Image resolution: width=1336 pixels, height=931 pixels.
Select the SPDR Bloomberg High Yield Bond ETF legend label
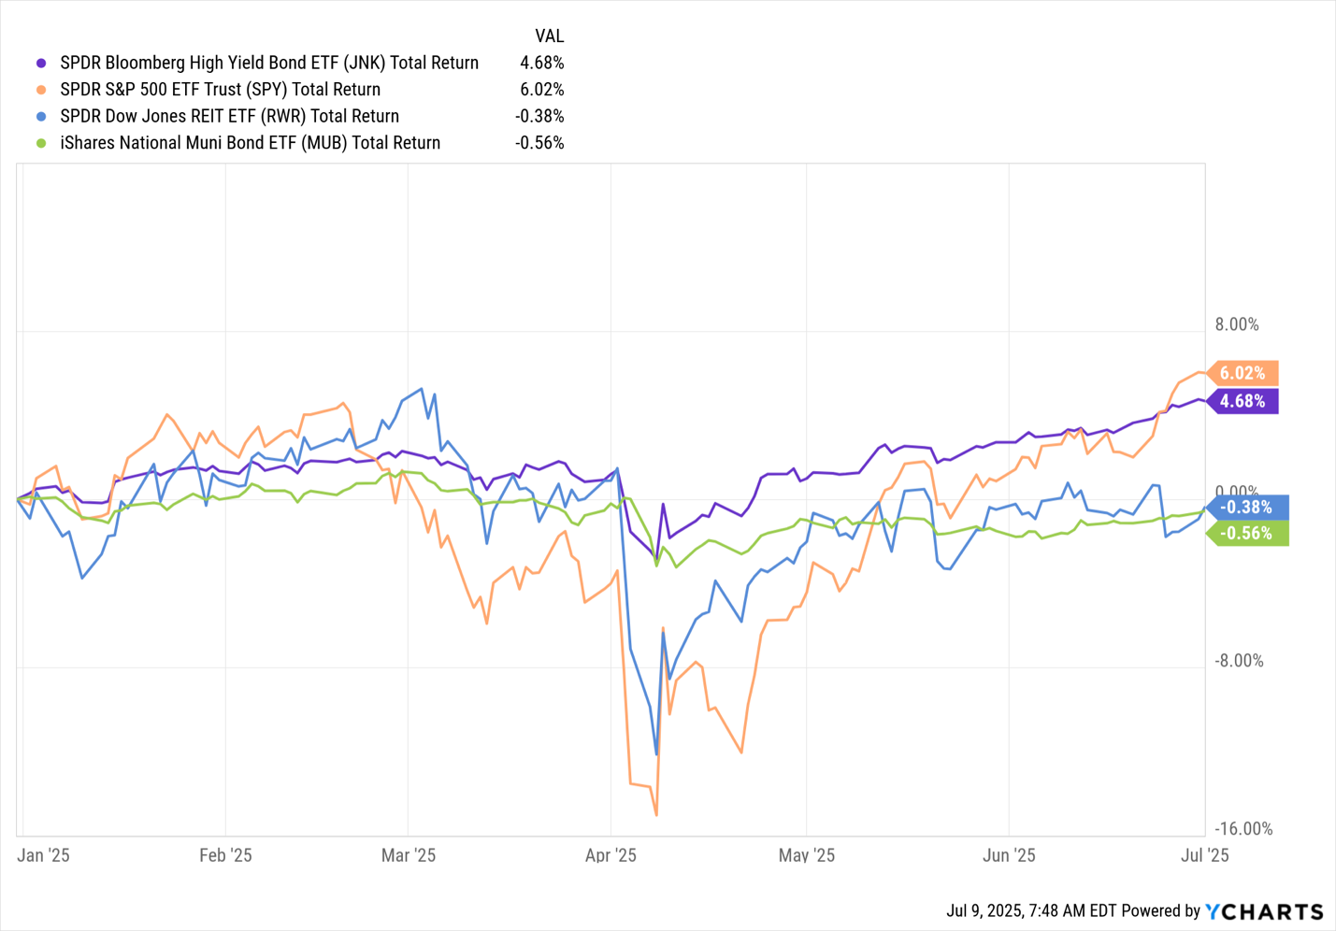(x=269, y=64)
